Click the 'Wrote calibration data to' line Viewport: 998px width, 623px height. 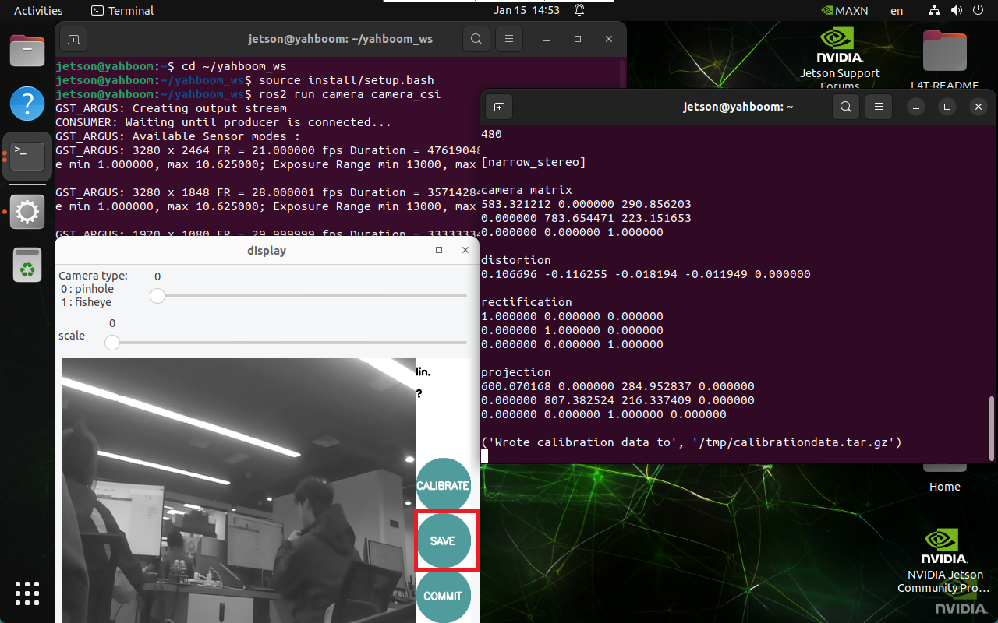(x=692, y=442)
